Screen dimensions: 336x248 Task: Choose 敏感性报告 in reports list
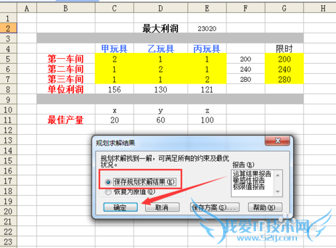249,180
